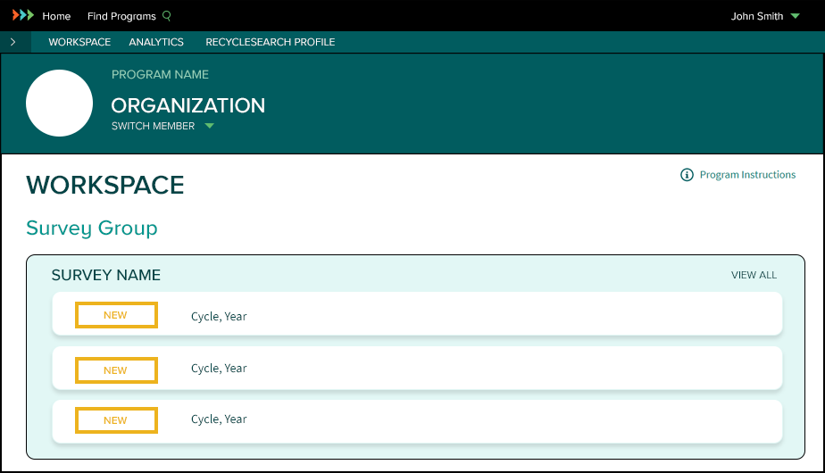Select the WORKSPACE tab
Screen dimensions: 825x473
coord(79,42)
